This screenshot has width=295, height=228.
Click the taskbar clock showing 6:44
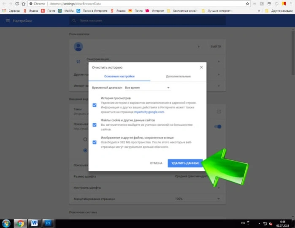point(282,223)
